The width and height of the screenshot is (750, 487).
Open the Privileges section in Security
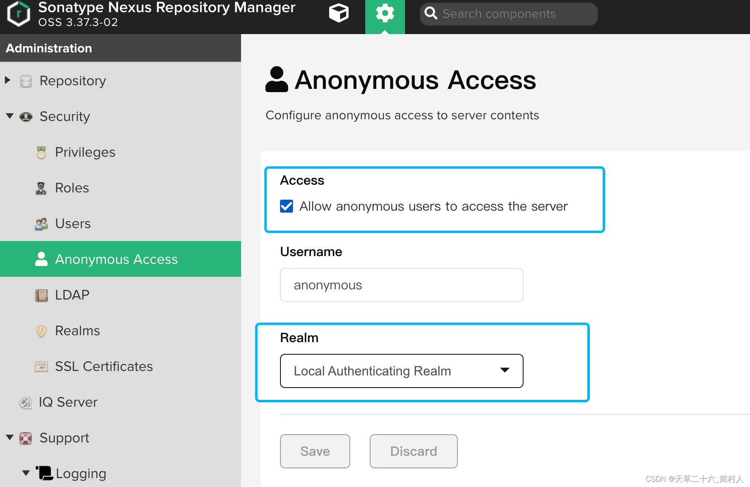click(x=85, y=152)
